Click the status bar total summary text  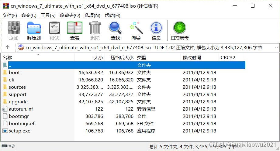pyautogui.click(x=193, y=146)
